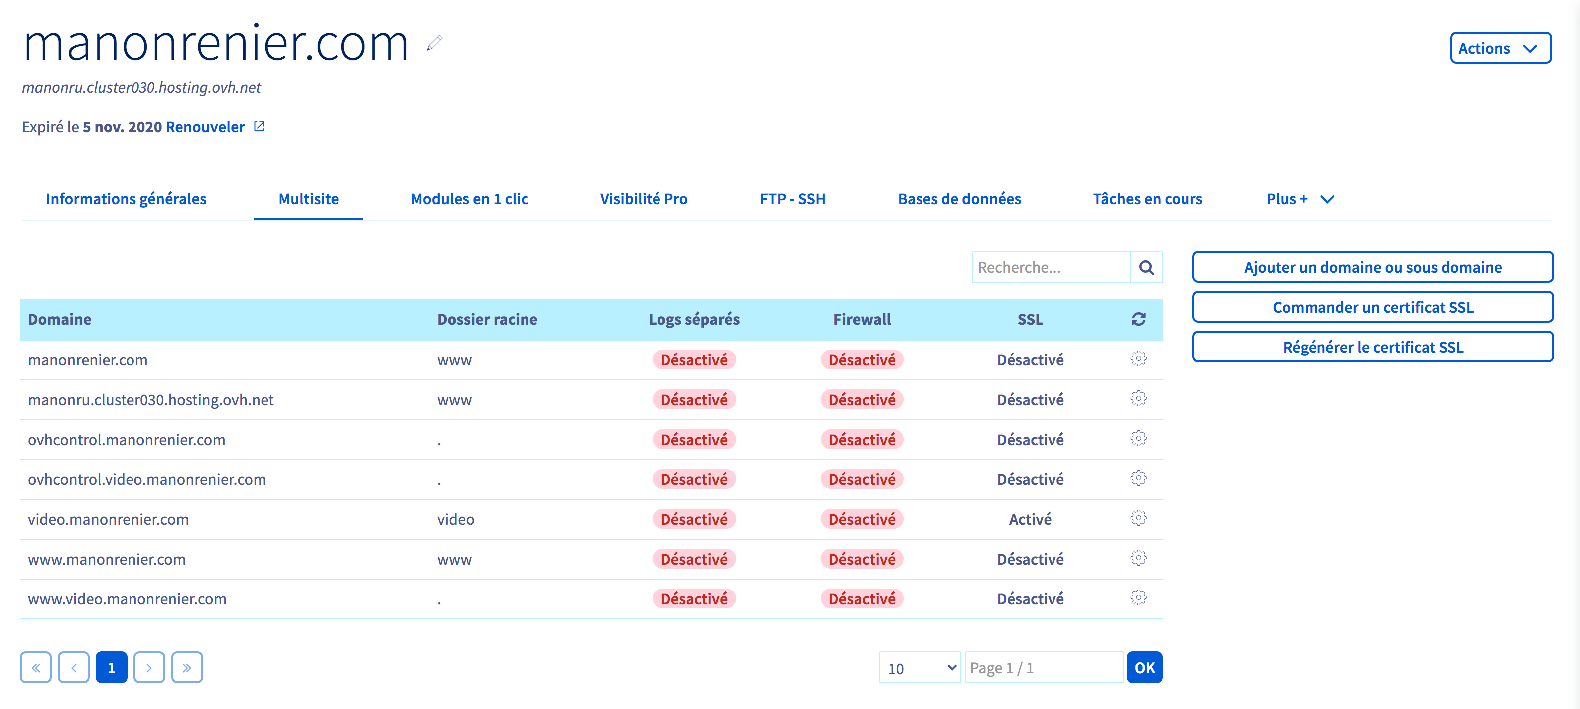Click Ajouter un domaine ou sous domaine
Viewport: 1580px width, 709px height.
tap(1372, 267)
